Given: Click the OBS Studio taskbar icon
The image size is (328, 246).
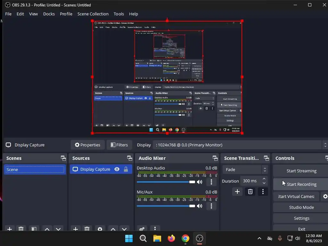Looking at the screenshot, I should coord(199,238).
